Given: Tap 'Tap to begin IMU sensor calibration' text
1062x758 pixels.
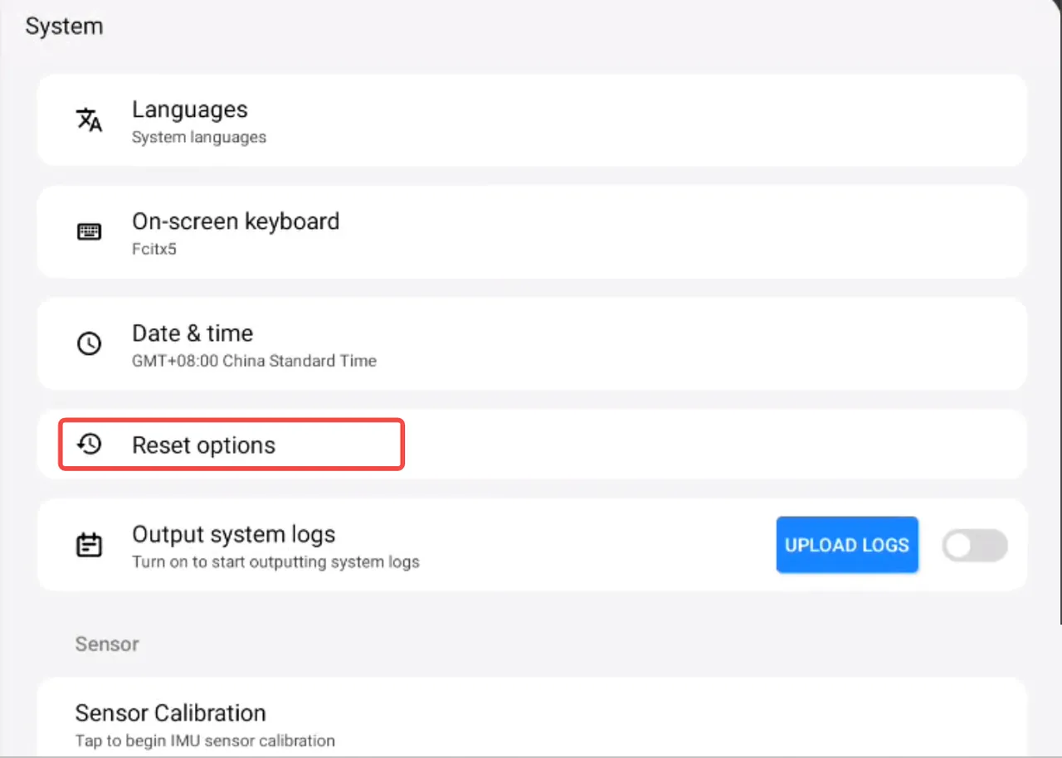Looking at the screenshot, I should click(205, 741).
